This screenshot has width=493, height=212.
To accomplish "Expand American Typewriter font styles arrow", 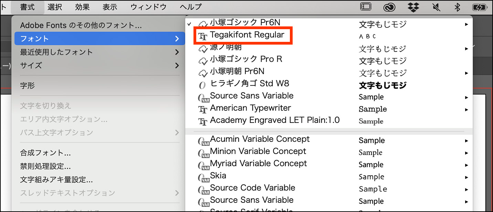I will point(466,110).
